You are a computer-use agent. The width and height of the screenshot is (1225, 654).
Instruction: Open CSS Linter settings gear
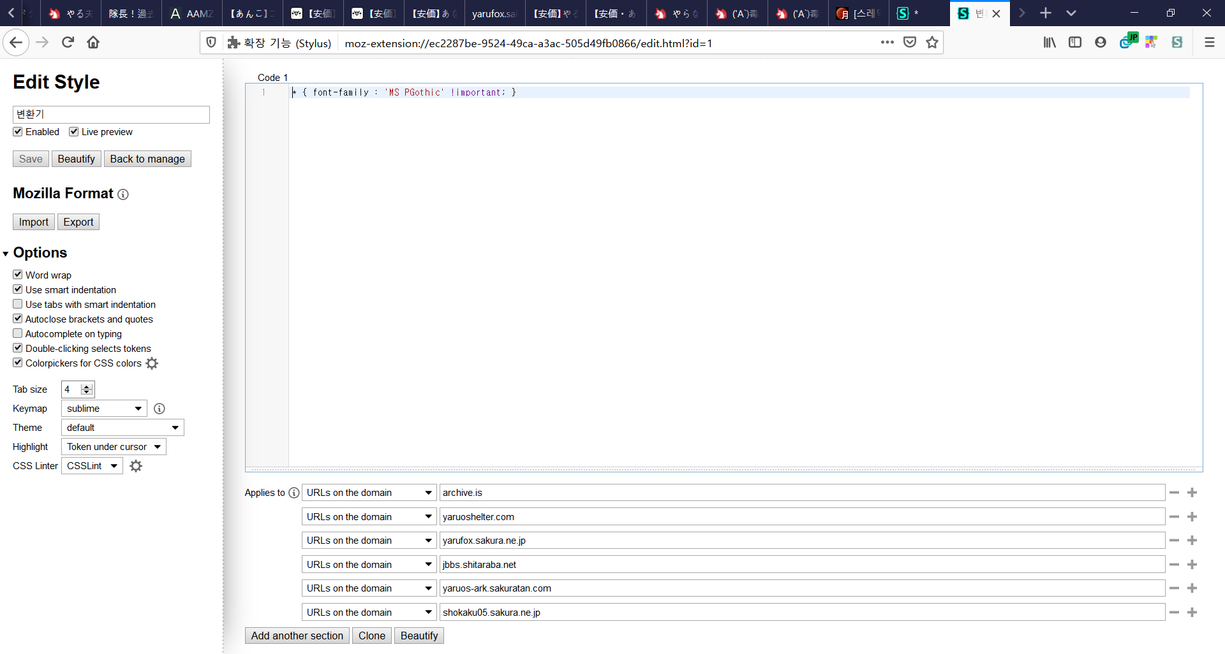[136, 466]
